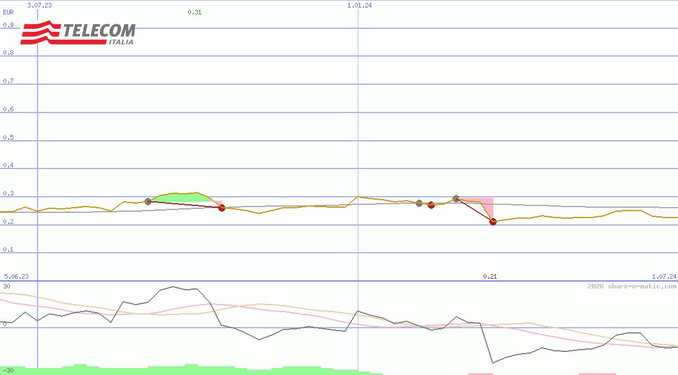Screen dimensions: 678x375
Task: Click the 0.2 price axis label
Action: tap(8, 222)
